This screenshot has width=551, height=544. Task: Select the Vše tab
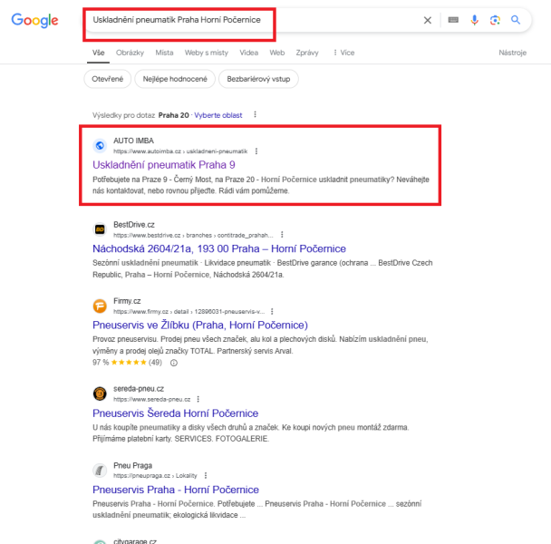click(99, 53)
